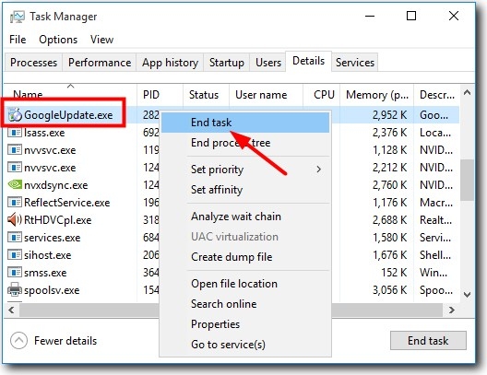Click the horizontal scrollbar right arrow
The height and width of the screenshot is (375, 487).
[x=452, y=310]
